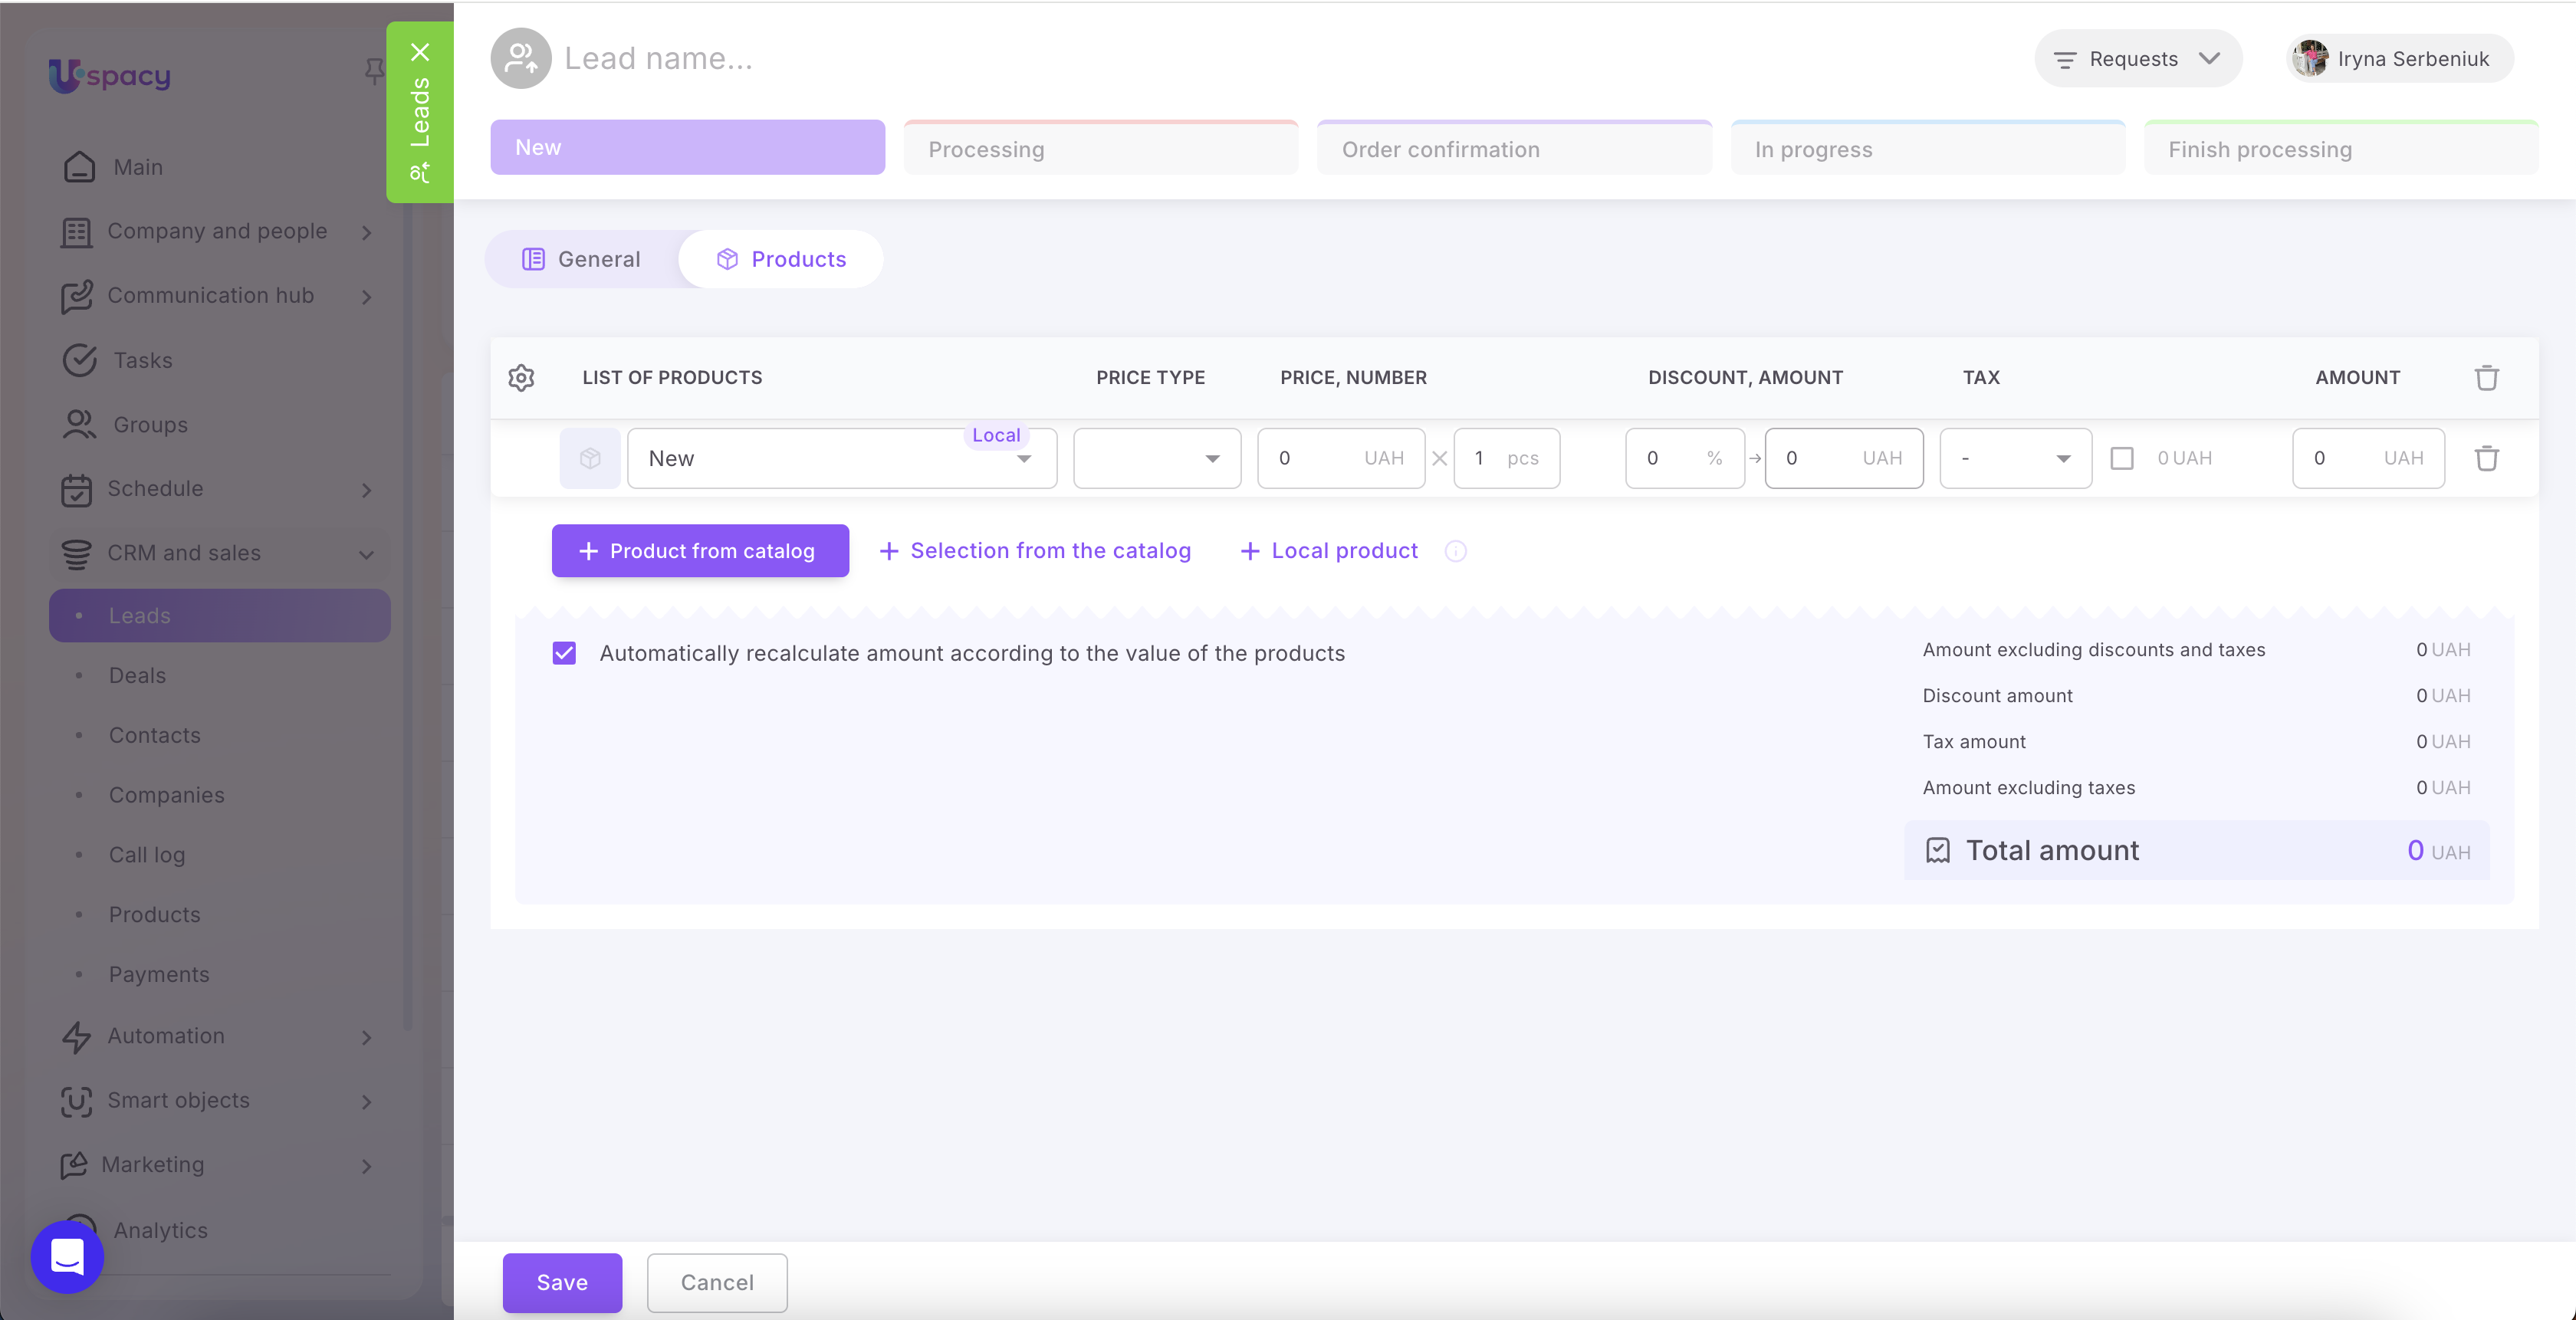Viewport: 2576px width, 1320px height.
Task: Open Leads in CRM submenu
Action: point(219,616)
